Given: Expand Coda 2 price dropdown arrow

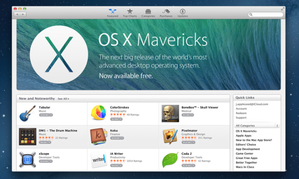Looking at the screenshot, I should (x=193, y=166).
